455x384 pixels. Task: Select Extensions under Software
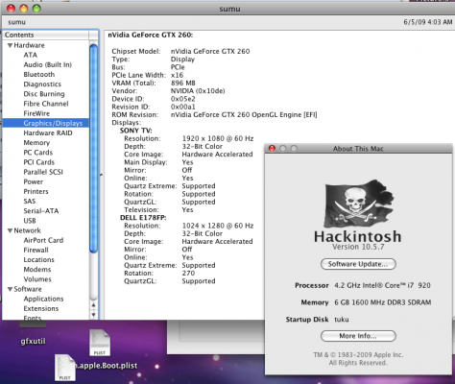[x=41, y=309]
